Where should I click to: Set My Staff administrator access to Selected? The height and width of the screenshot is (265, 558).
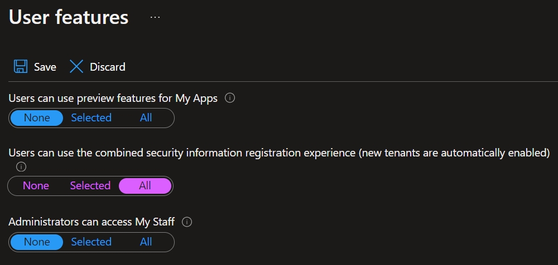pyautogui.click(x=92, y=242)
